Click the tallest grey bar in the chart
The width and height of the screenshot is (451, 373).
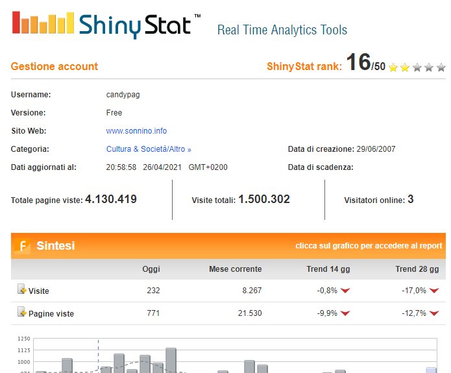(171, 360)
